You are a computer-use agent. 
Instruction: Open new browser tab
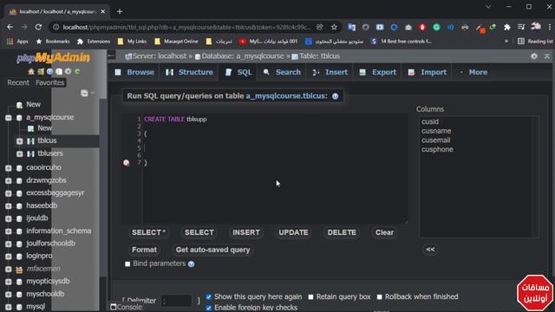(120, 11)
